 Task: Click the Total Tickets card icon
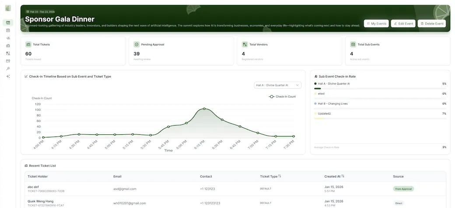coord(28,44)
